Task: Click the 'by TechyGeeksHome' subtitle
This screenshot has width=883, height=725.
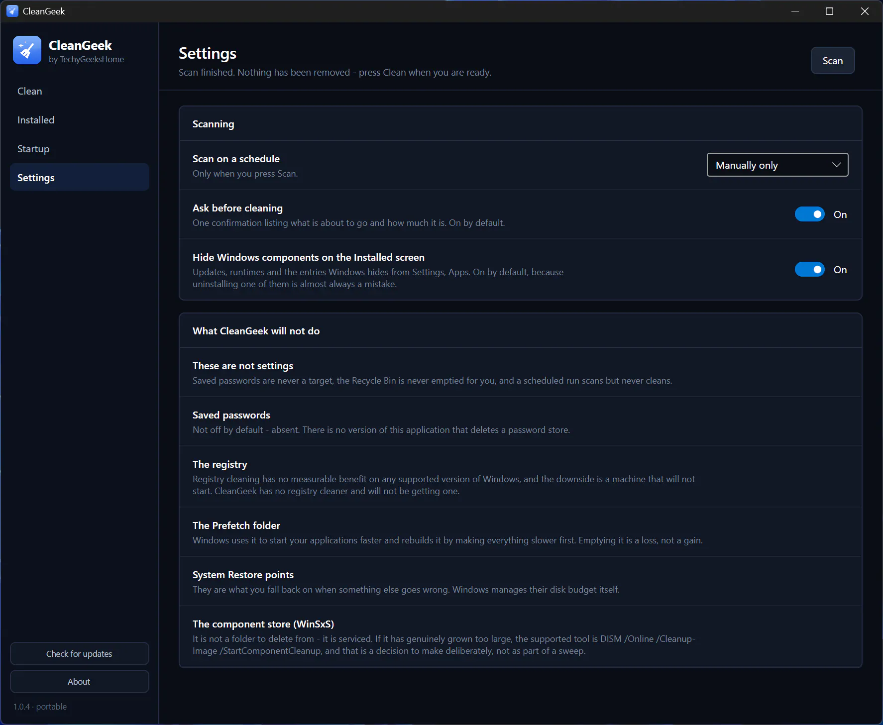Action: [x=87, y=59]
